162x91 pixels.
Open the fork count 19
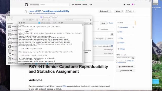[134, 11]
